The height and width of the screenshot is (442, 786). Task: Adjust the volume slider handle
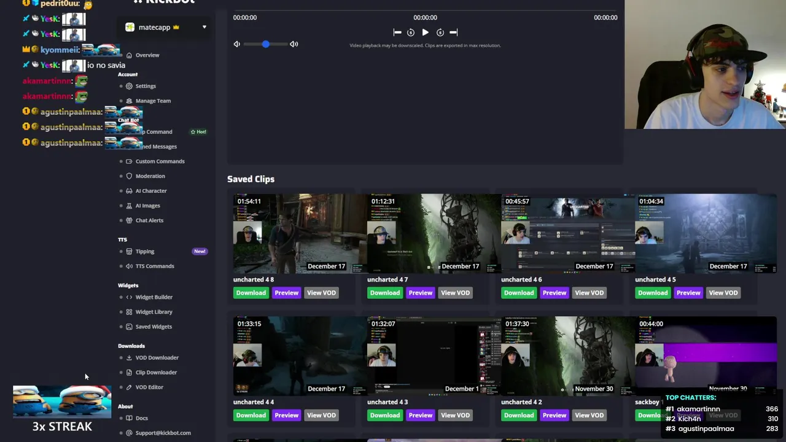(x=265, y=44)
